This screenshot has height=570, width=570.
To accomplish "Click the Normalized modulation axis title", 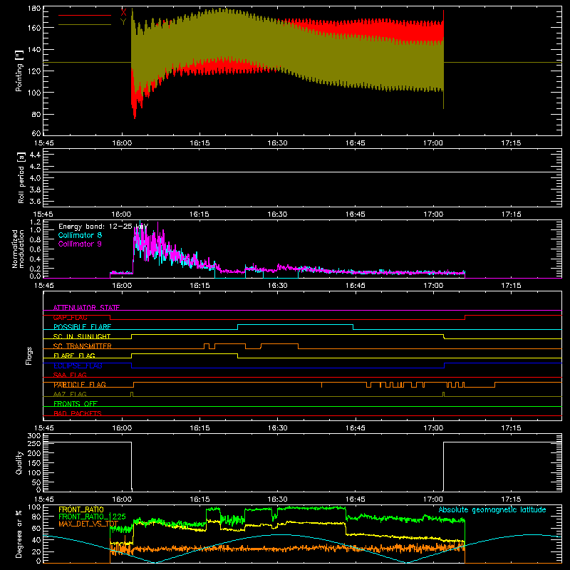I will click(x=19, y=249).
